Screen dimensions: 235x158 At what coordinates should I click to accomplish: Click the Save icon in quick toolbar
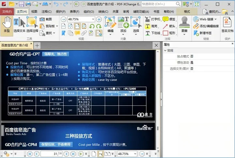tap(22, 4)
